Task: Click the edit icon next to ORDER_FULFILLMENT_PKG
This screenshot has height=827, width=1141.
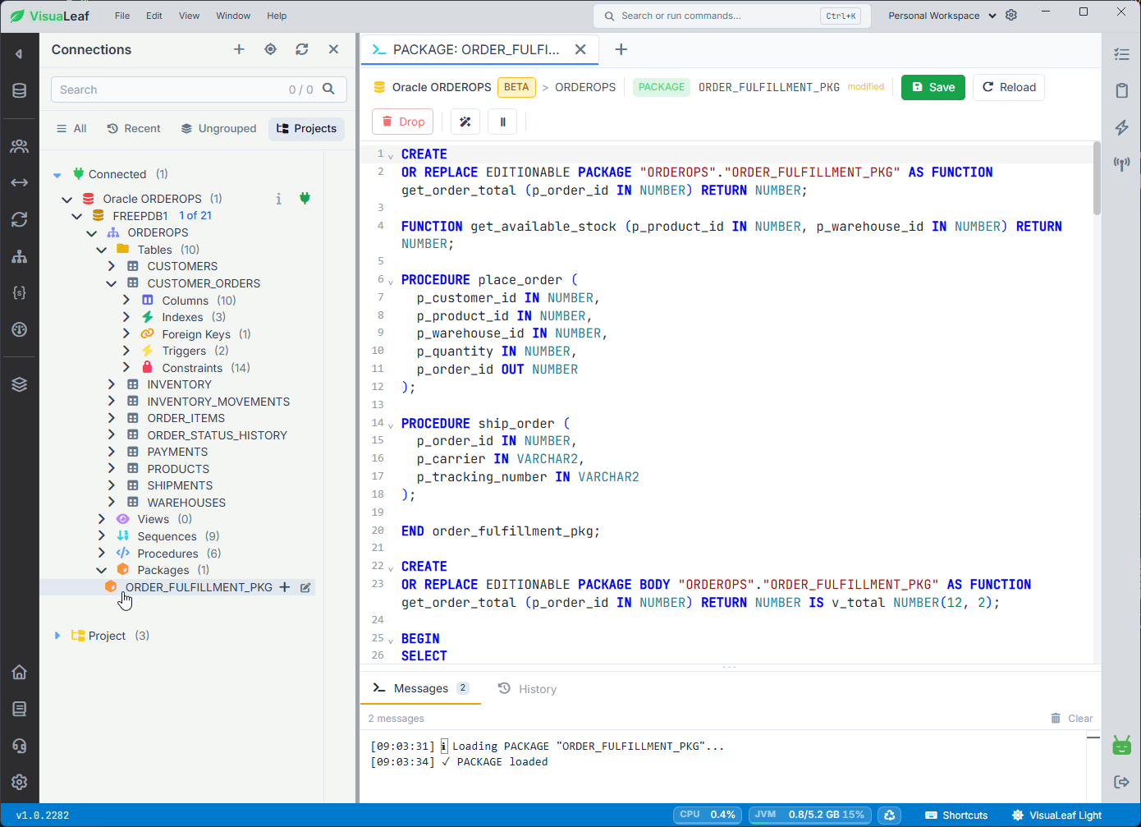Action: [305, 587]
